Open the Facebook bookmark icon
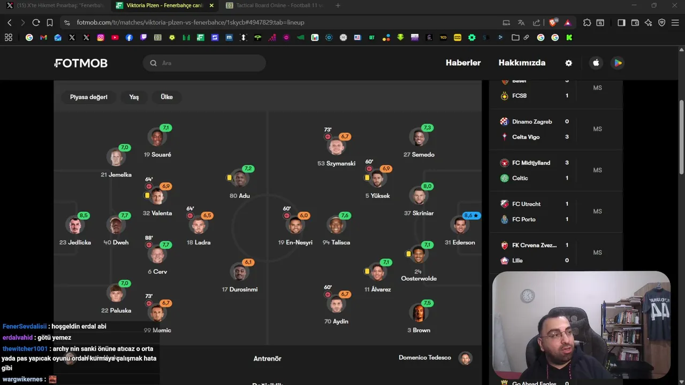This screenshot has width=685, height=385. click(129, 37)
